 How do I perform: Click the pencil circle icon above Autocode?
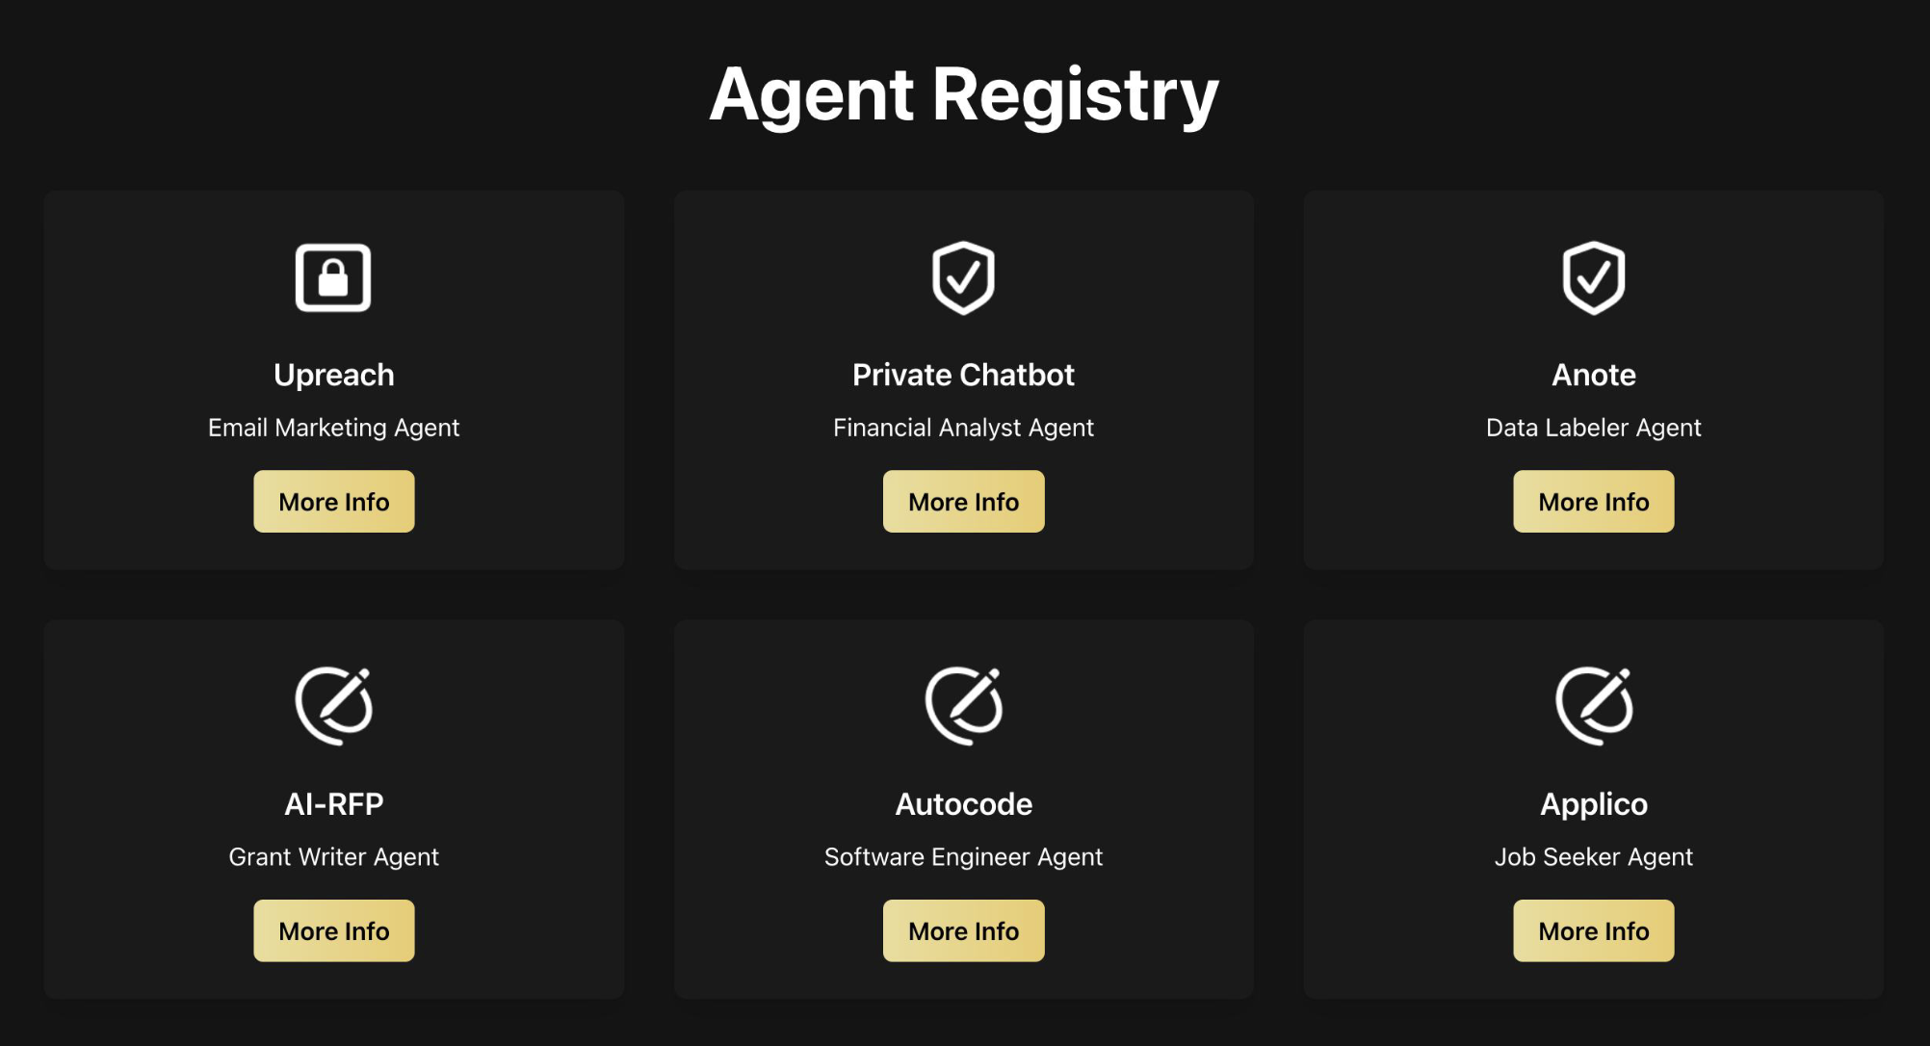point(963,705)
